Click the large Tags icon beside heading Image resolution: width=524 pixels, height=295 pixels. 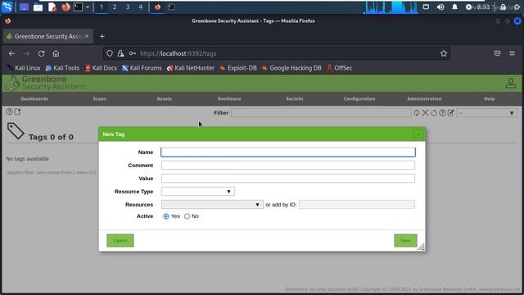16,131
